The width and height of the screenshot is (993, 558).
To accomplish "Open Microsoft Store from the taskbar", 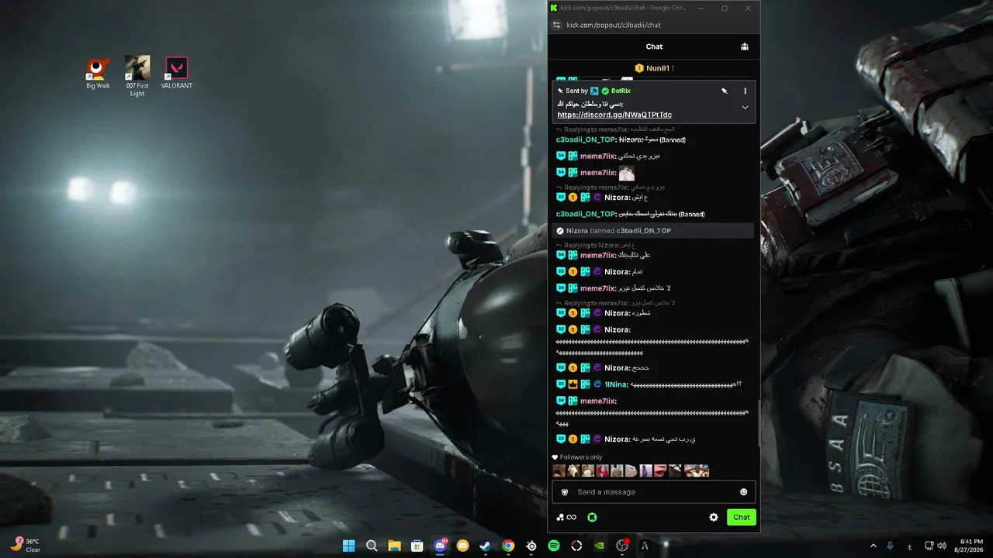I will coord(417,546).
